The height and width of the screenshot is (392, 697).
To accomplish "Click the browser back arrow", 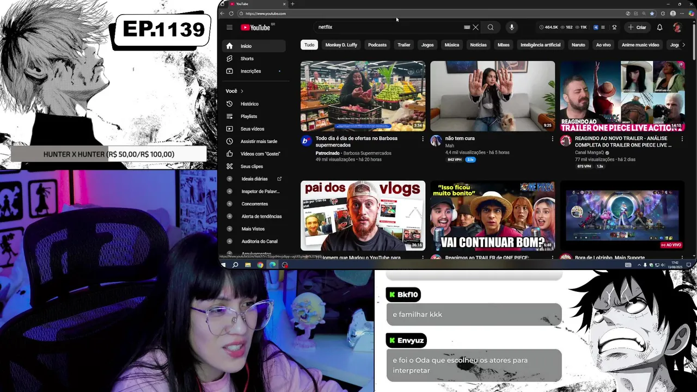I will tap(222, 14).
